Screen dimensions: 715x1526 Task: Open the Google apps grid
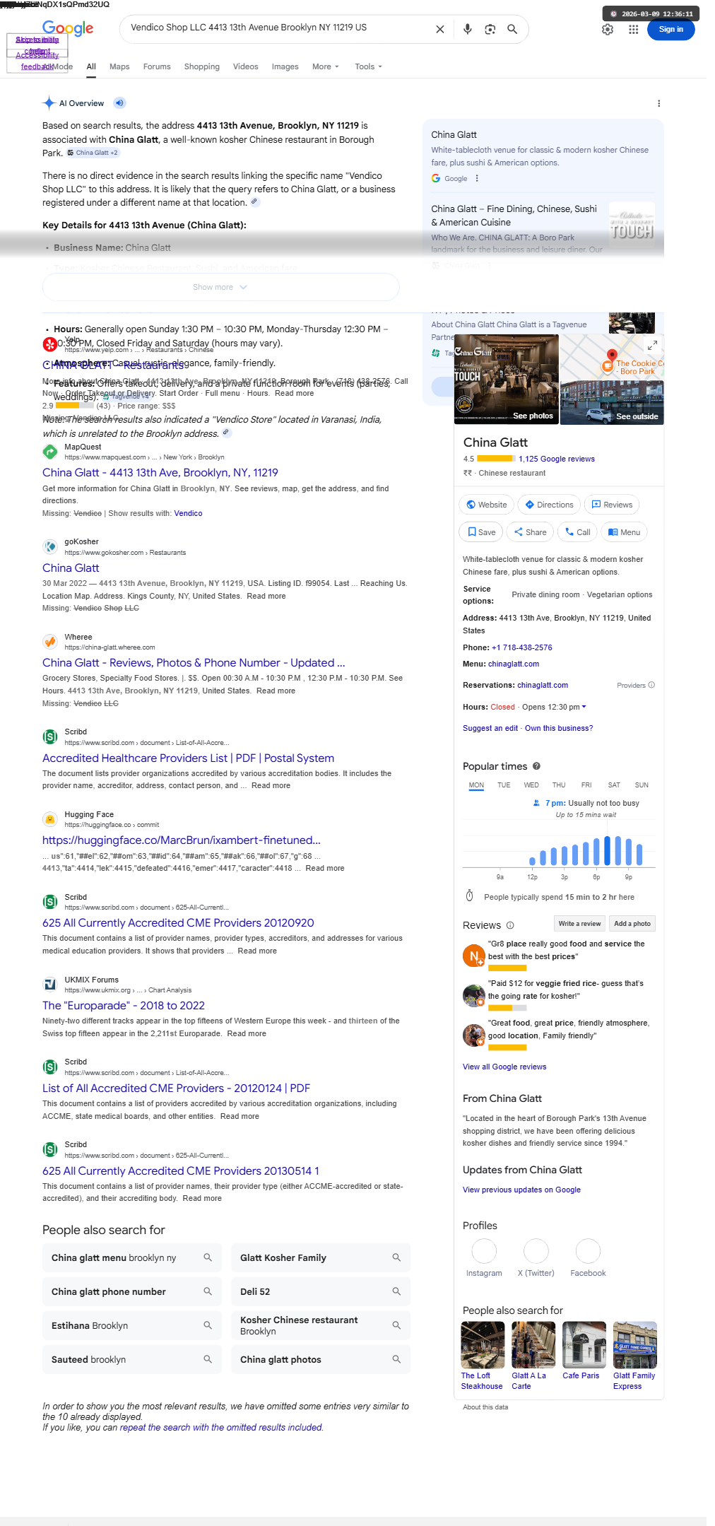click(x=633, y=29)
